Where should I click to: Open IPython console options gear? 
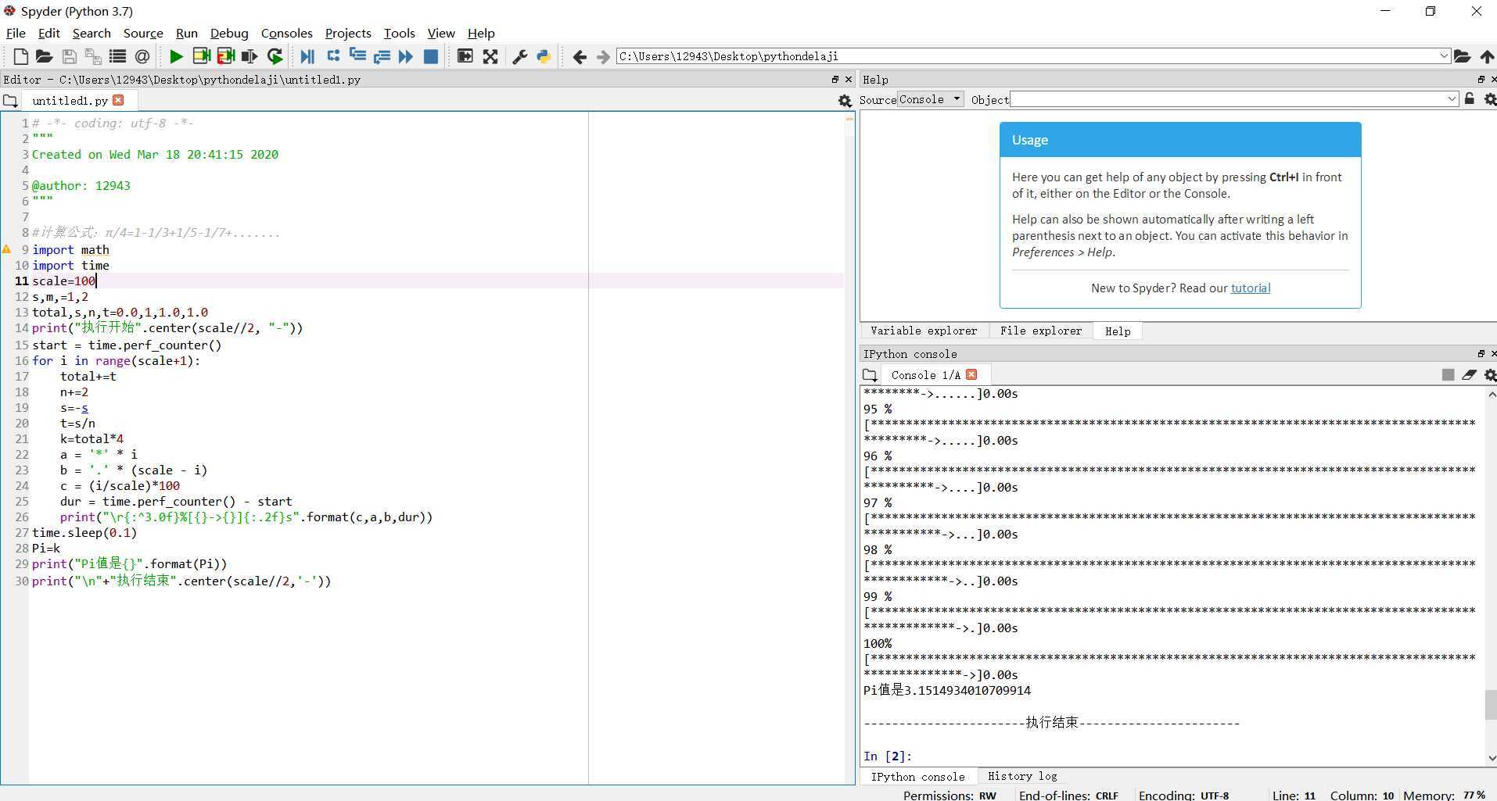coord(1490,375)
